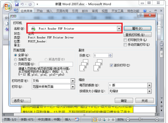This screenshot has width=168, height=123.
Task: Switch to Print Layout view
Action: pyautogui.click(x=95, y=119)
